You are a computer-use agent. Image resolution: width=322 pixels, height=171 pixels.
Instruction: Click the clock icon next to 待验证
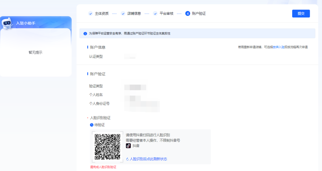[x=92, y=125]
